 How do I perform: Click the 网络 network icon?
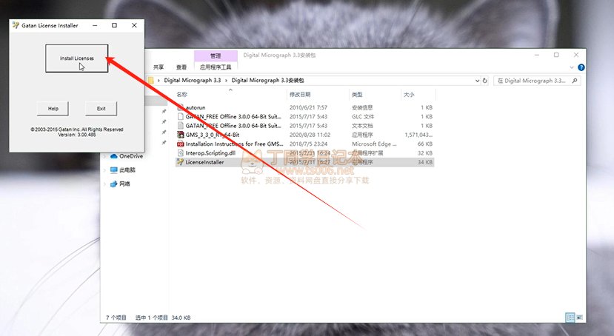pyautogui.click(x=113, y=184)
